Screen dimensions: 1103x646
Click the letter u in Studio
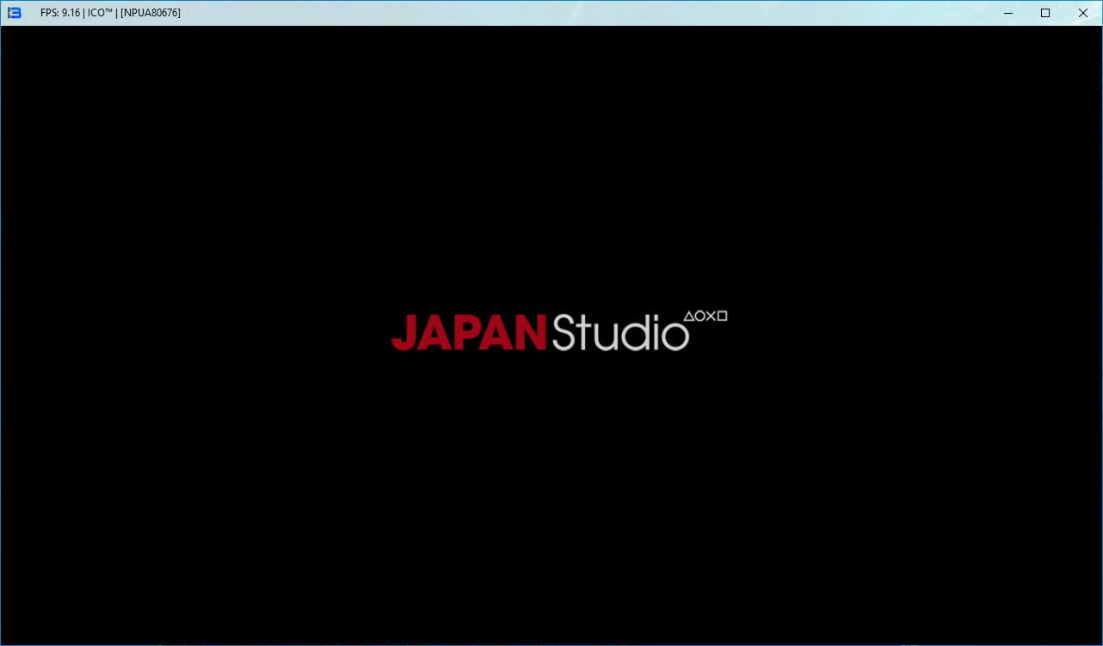click(x=605, y=336)
